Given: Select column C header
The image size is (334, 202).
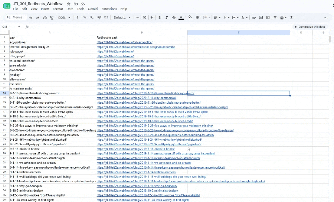Looking at the screenshot, I should pyautogui.click(x=239, y=33).
